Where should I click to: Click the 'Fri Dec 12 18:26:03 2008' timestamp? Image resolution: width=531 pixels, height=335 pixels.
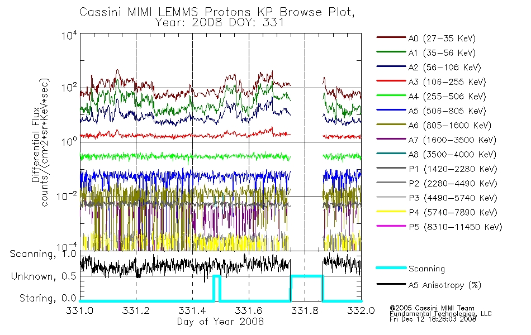[433, 319]
